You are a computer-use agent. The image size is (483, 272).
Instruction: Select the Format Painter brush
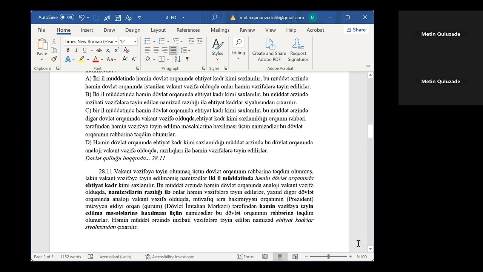[54, 59]
